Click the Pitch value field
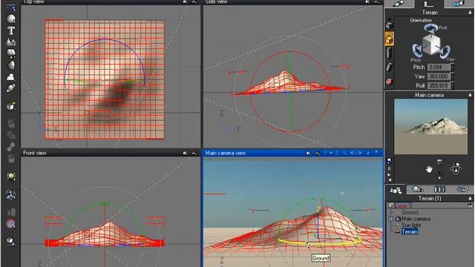 coord(439,67)
